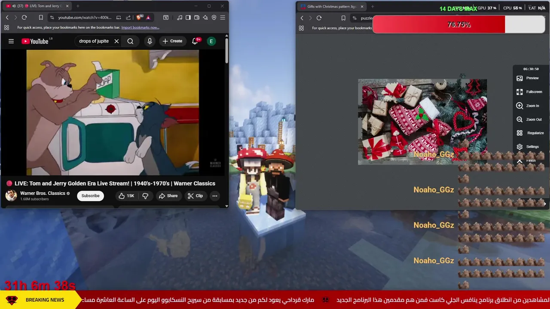Open the Brave VPN shield icon
The width and height of the screenshot is (550, 309).
214,18
